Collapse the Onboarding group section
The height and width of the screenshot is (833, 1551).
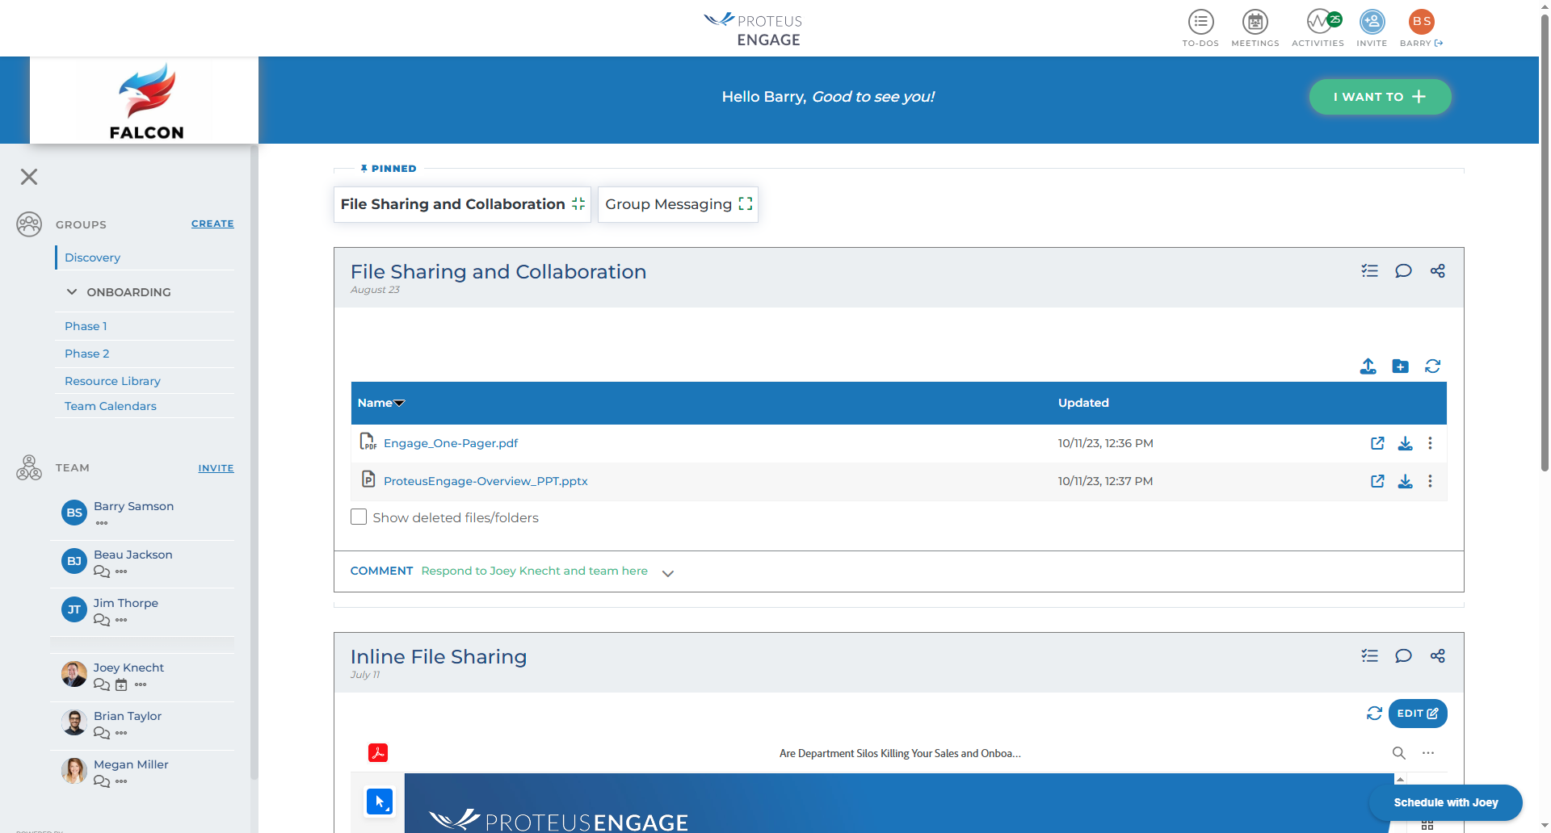point(72,292)
